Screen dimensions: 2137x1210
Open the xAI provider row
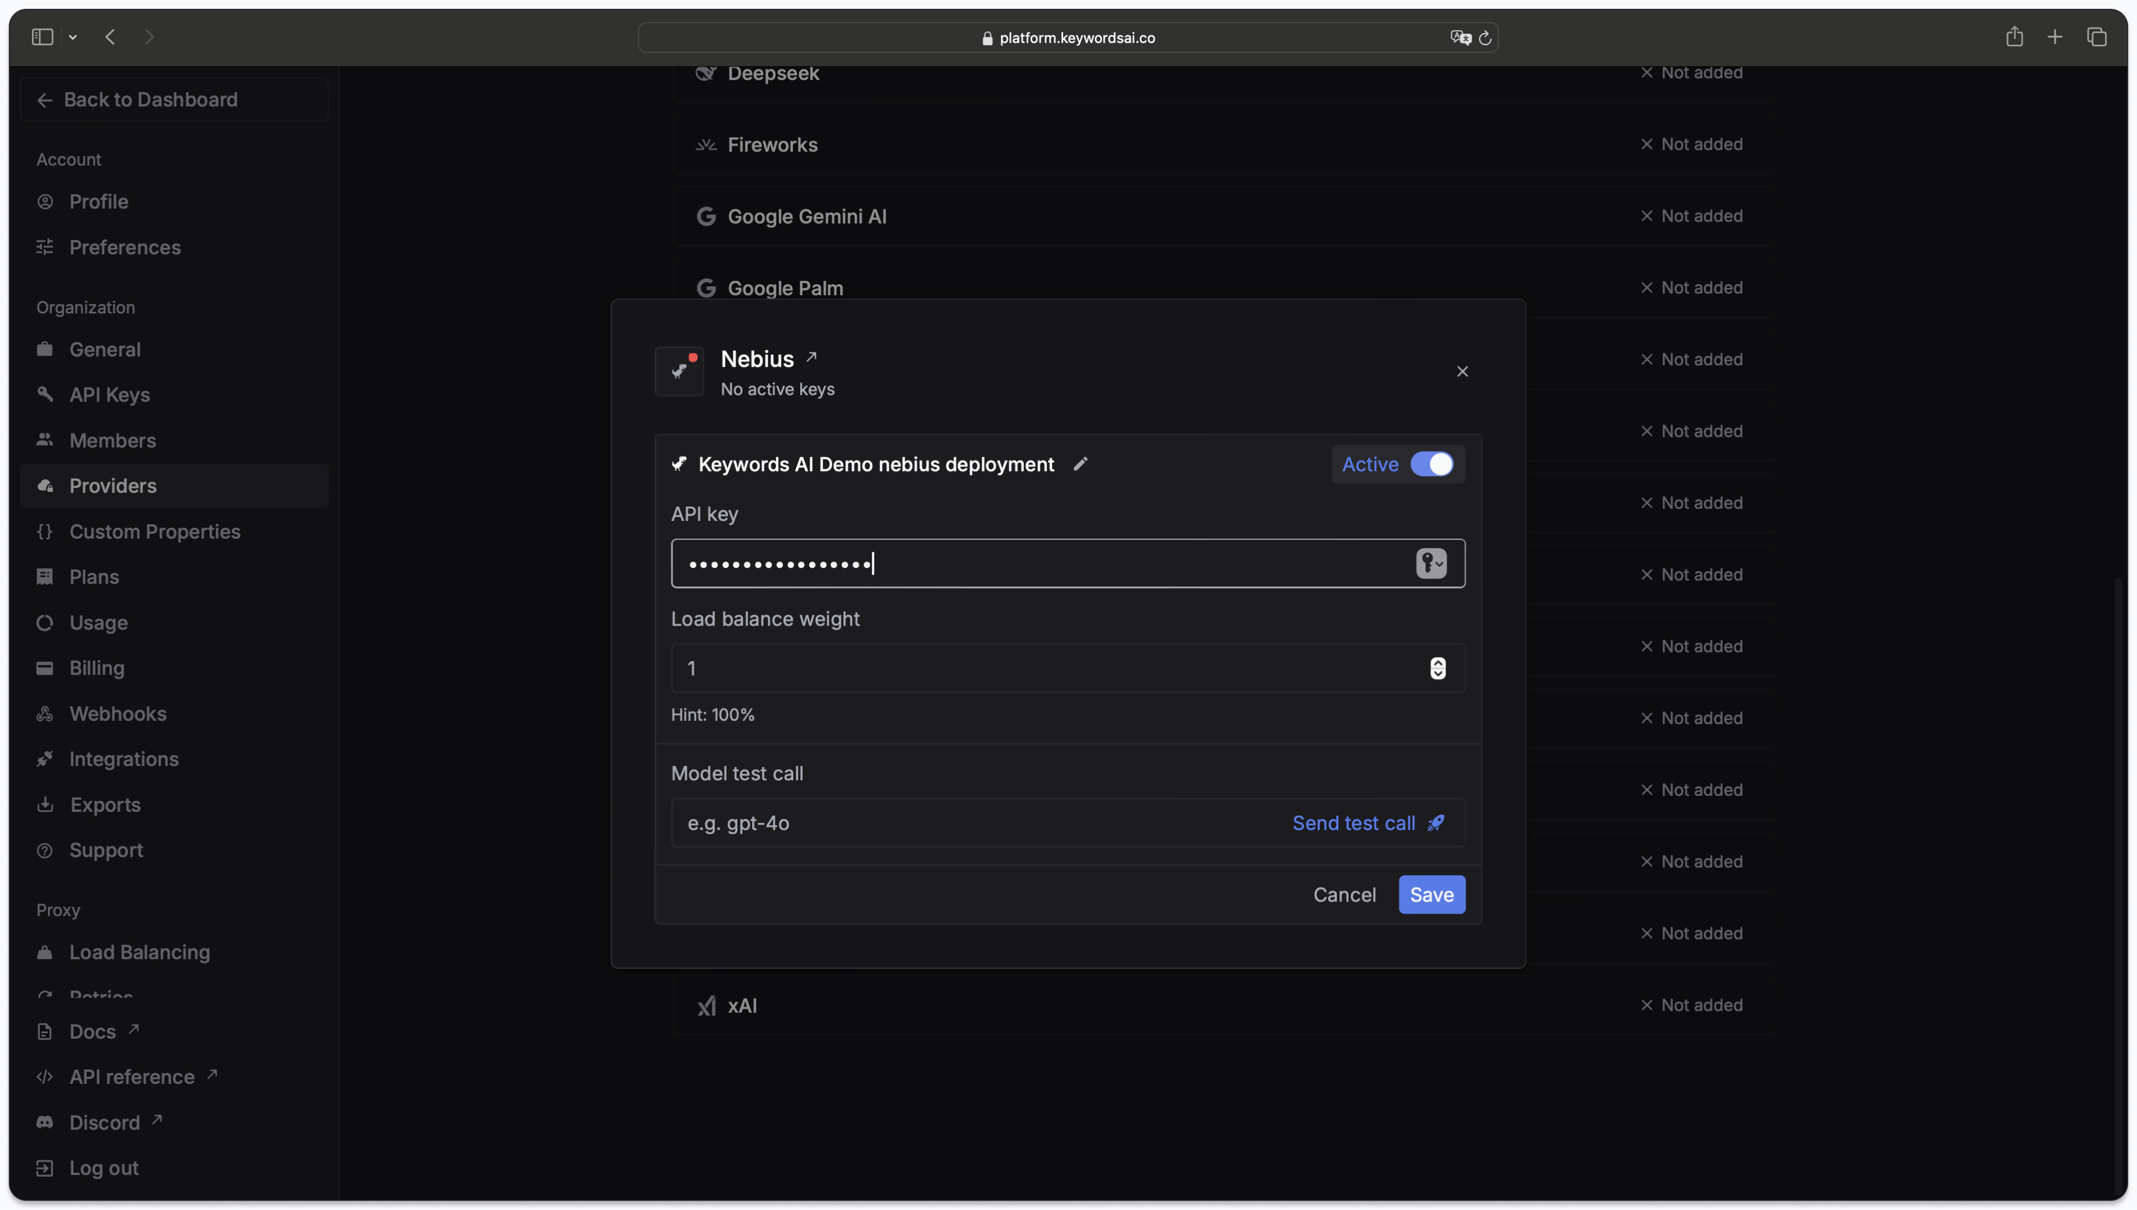1223,1006
